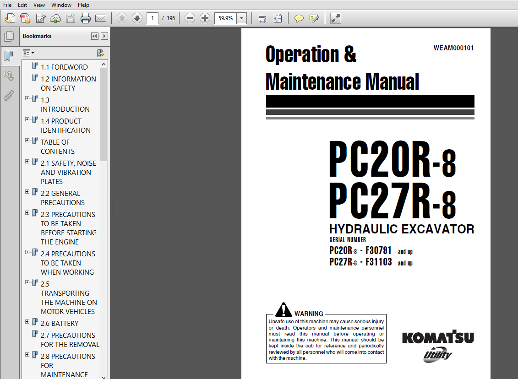Click the upload to cloud icon
Image resolution: width=518 pixels, height=379 pixels.
55,18
